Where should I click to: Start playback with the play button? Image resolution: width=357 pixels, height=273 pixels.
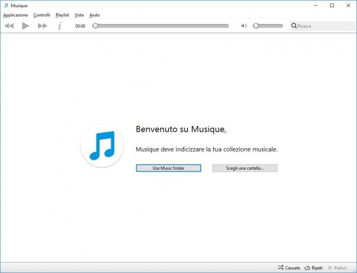[26, 26]
